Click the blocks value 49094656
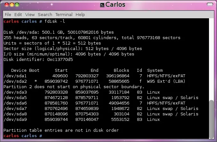The width and height of the screenshot is (217, 142). pos(119,103)
